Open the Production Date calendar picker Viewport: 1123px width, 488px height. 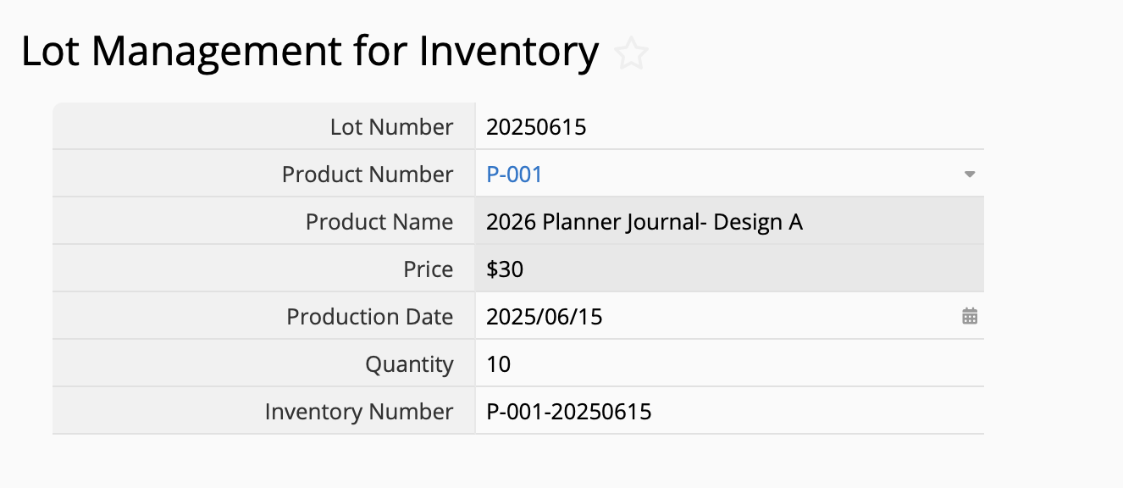coord(970,317)
